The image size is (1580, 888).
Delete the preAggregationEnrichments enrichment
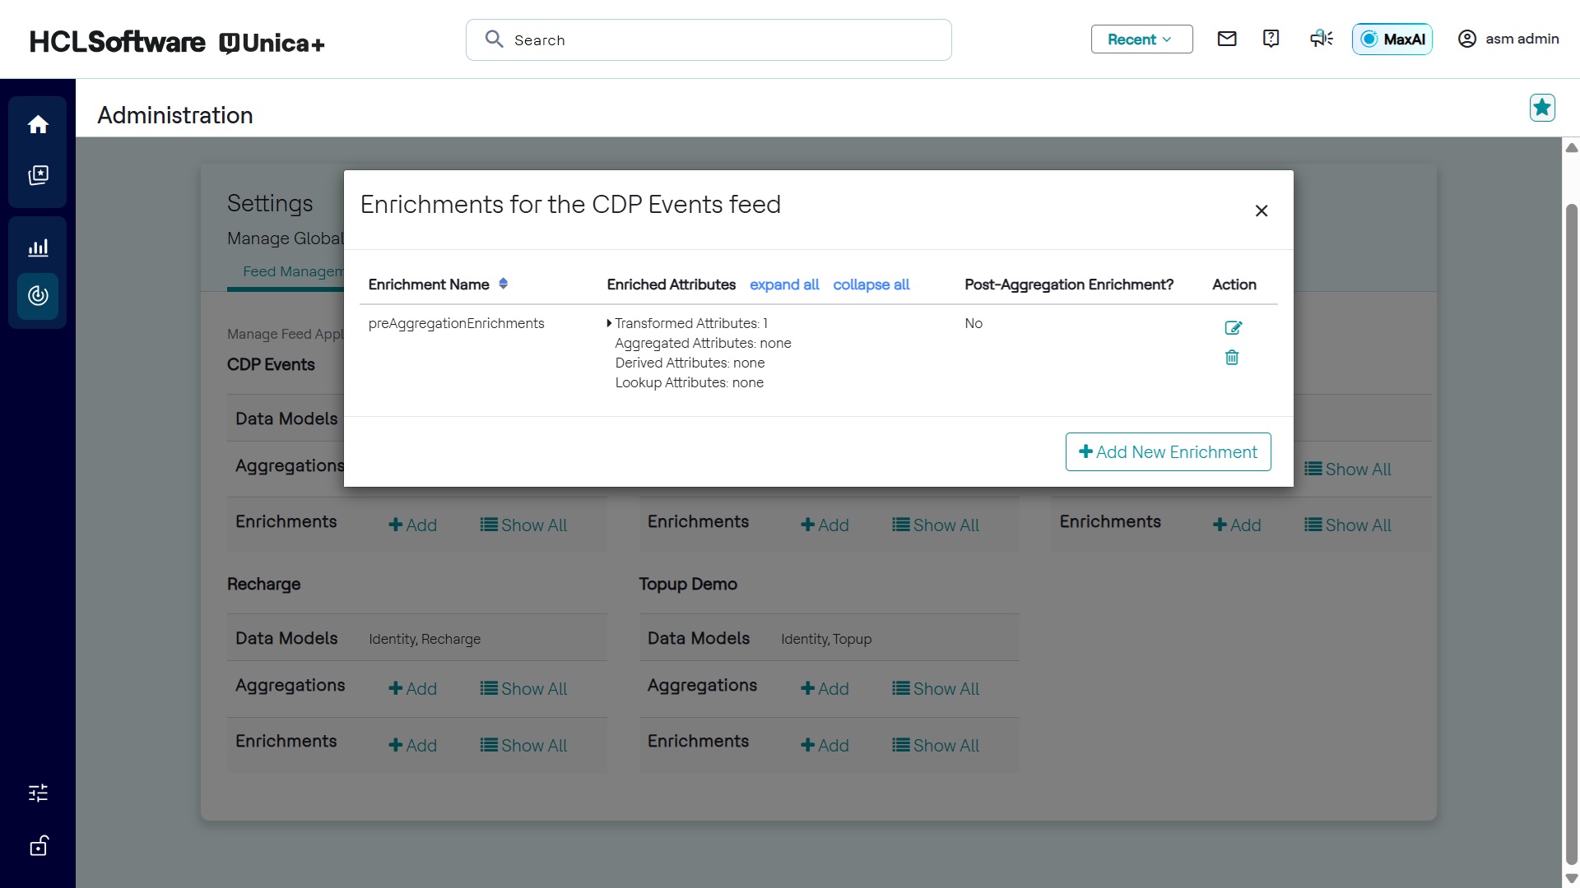coord(1232,358)
